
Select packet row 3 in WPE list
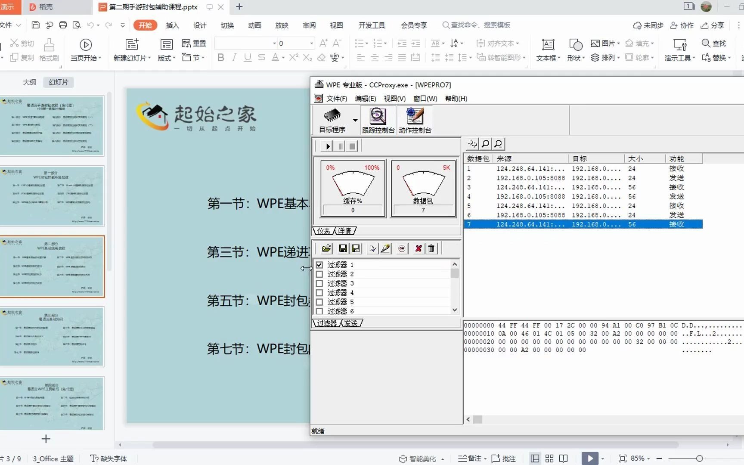pyautogui.click(x=583, y=187)
